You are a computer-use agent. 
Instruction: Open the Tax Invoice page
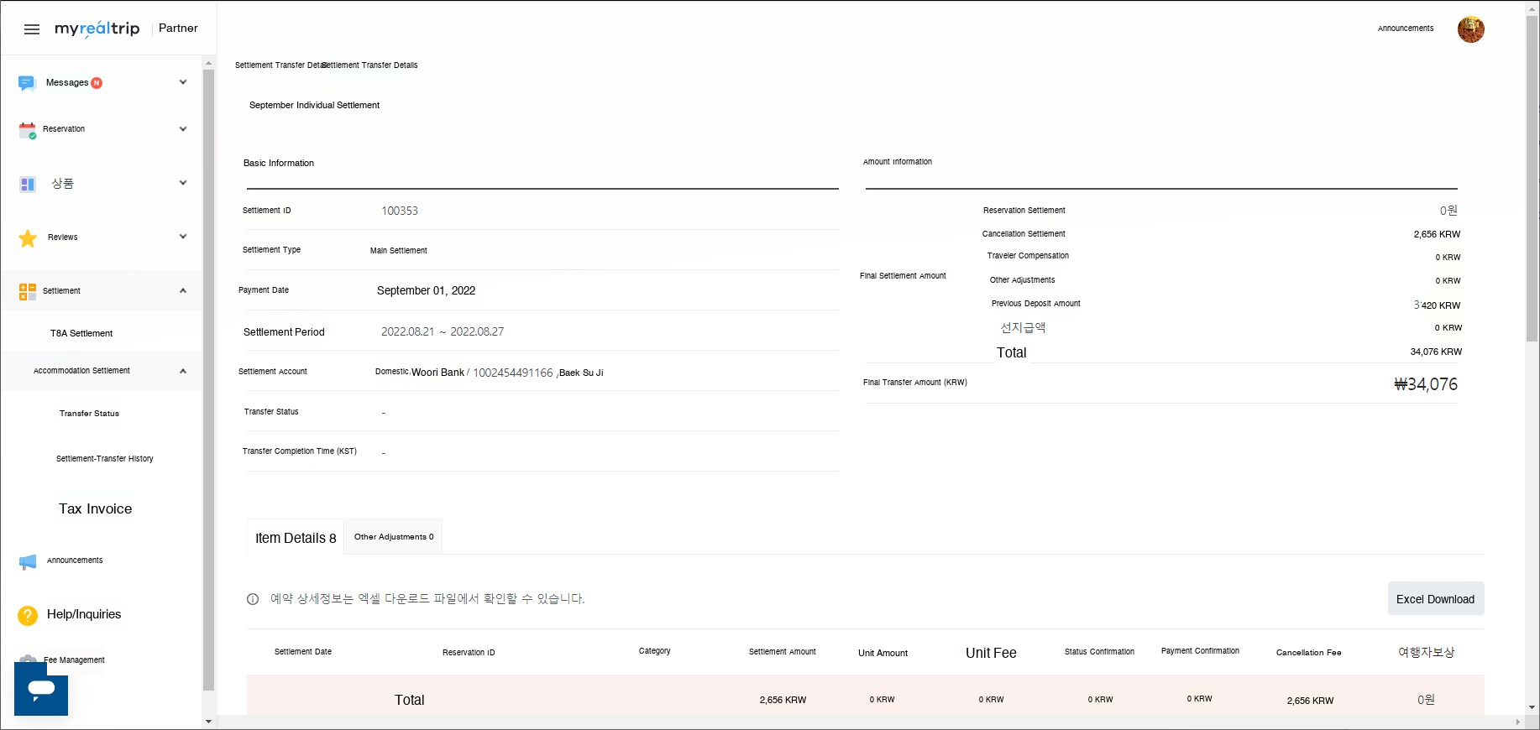coord(96,509)
